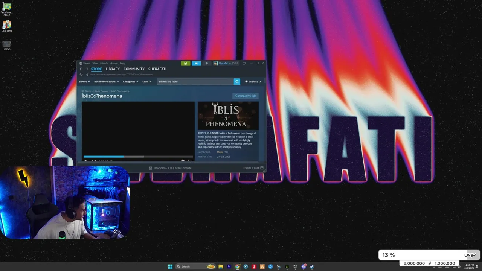
Task: Open Discord from the taskbar
Action: tap(304, 266)
